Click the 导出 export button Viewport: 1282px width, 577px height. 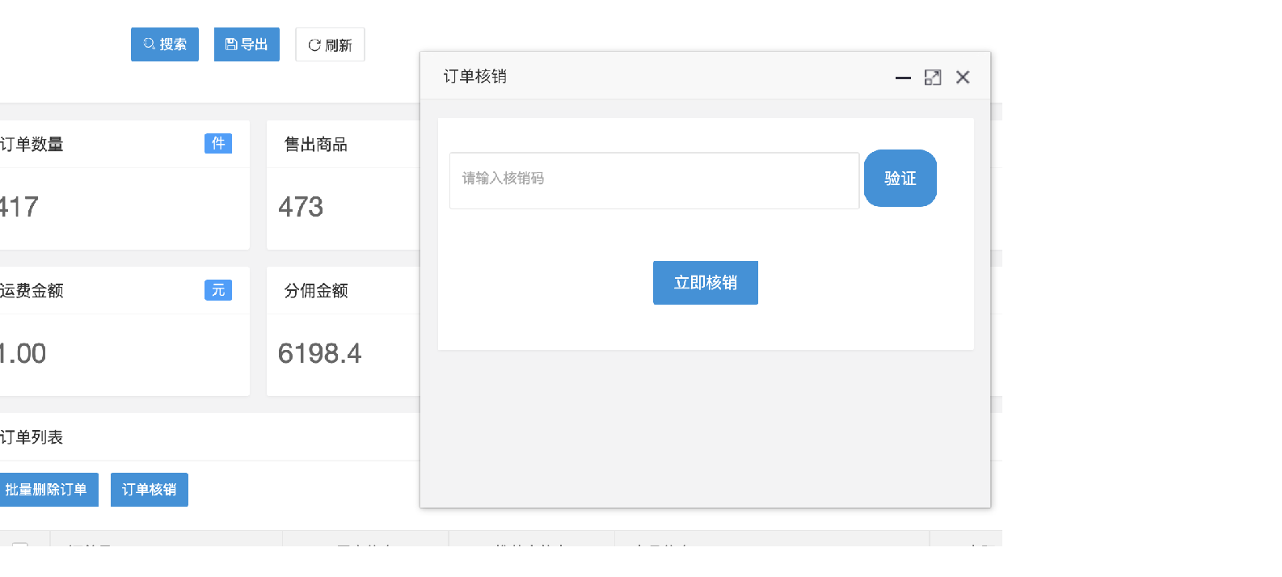(247, 44)
